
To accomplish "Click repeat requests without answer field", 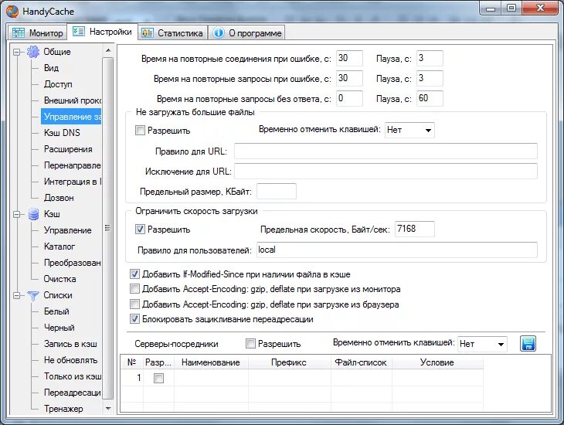I will click(349, 99).
